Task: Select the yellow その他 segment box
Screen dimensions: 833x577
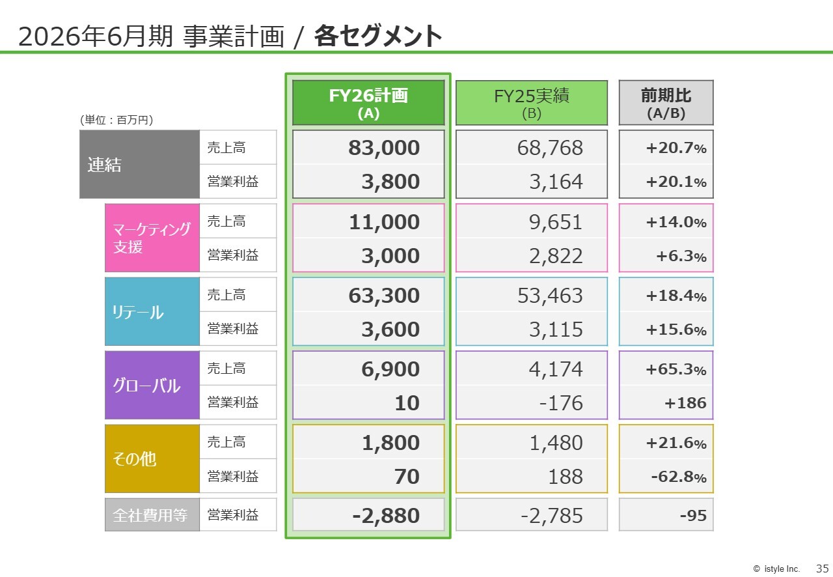Action: [152, 459]
